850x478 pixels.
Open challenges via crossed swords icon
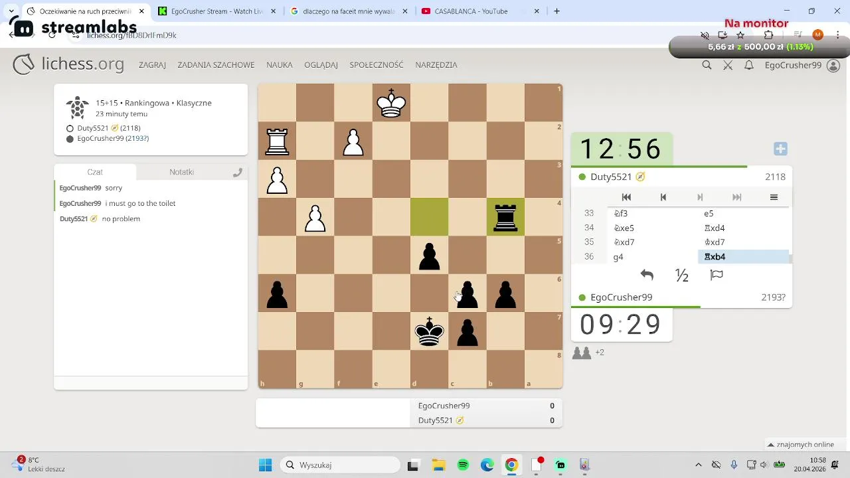point(728,65)
